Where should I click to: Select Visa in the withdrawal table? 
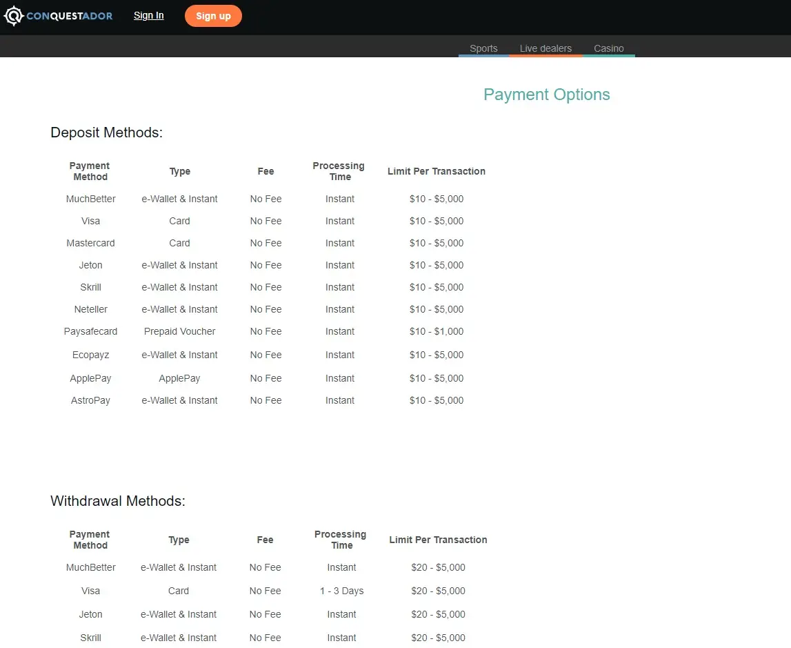[91, 591]
